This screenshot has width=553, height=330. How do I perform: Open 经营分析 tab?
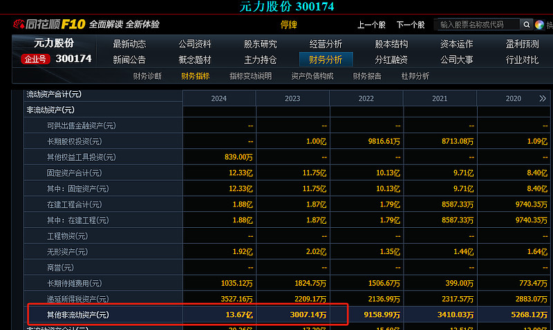tap(326, 44)
